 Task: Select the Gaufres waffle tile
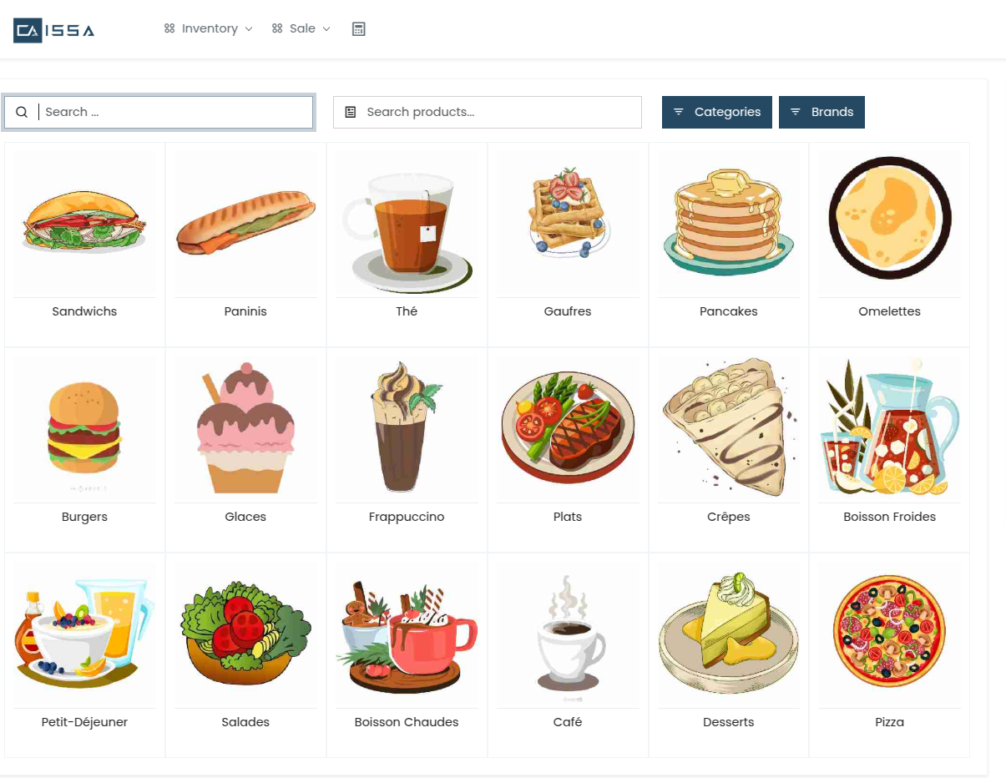click(568, 245)
